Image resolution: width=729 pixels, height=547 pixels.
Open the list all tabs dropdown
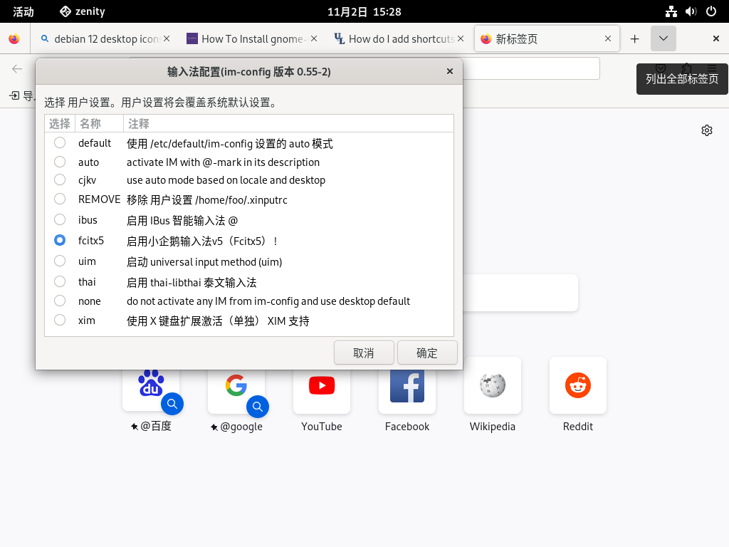663,39
